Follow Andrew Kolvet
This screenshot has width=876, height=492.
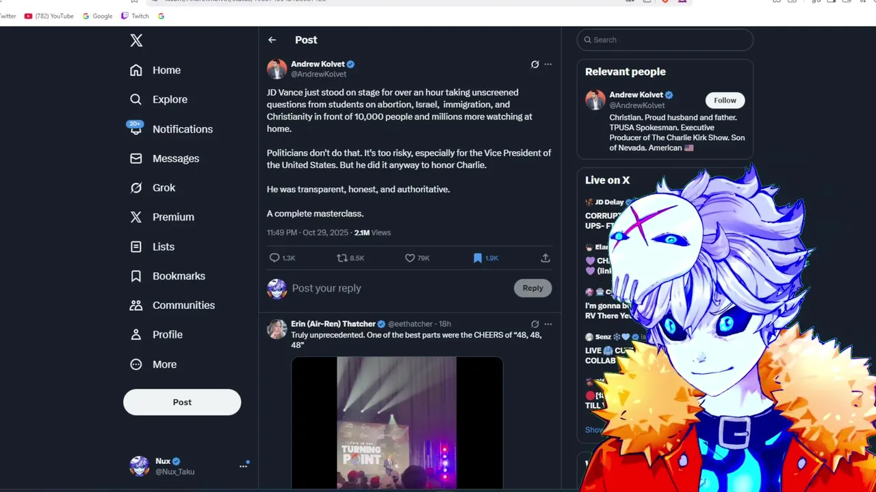[x=725, y=100]
